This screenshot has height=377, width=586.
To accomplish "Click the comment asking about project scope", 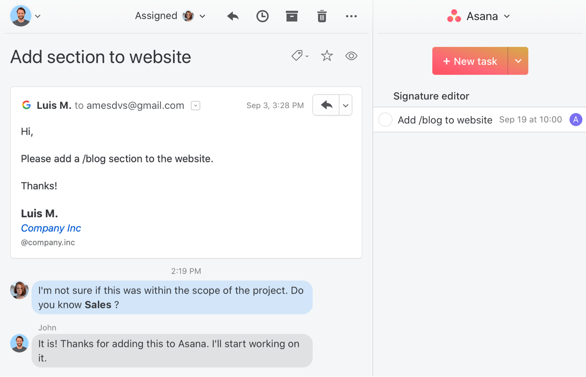I will tap(172, 297).
